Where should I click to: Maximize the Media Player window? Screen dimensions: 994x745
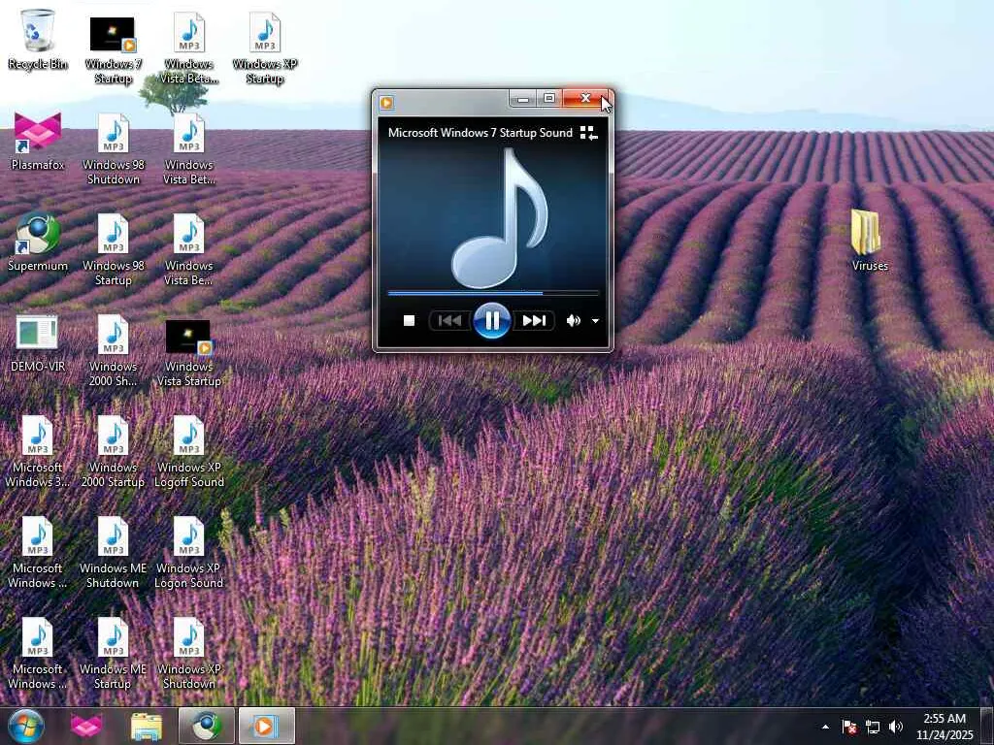549,99
